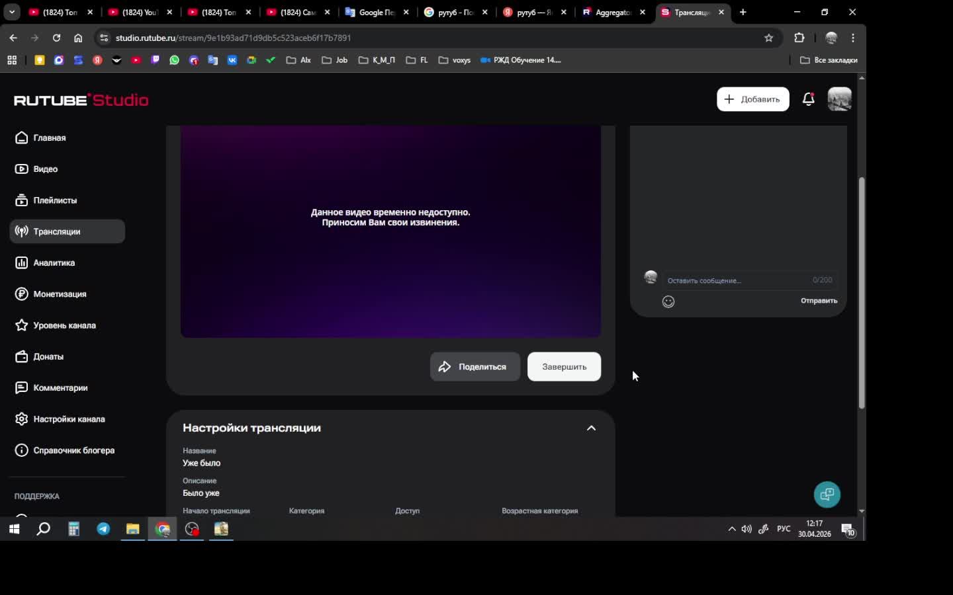Open the browser extensions menu
This screenshot has height=595, width=953.
(799, 38)
